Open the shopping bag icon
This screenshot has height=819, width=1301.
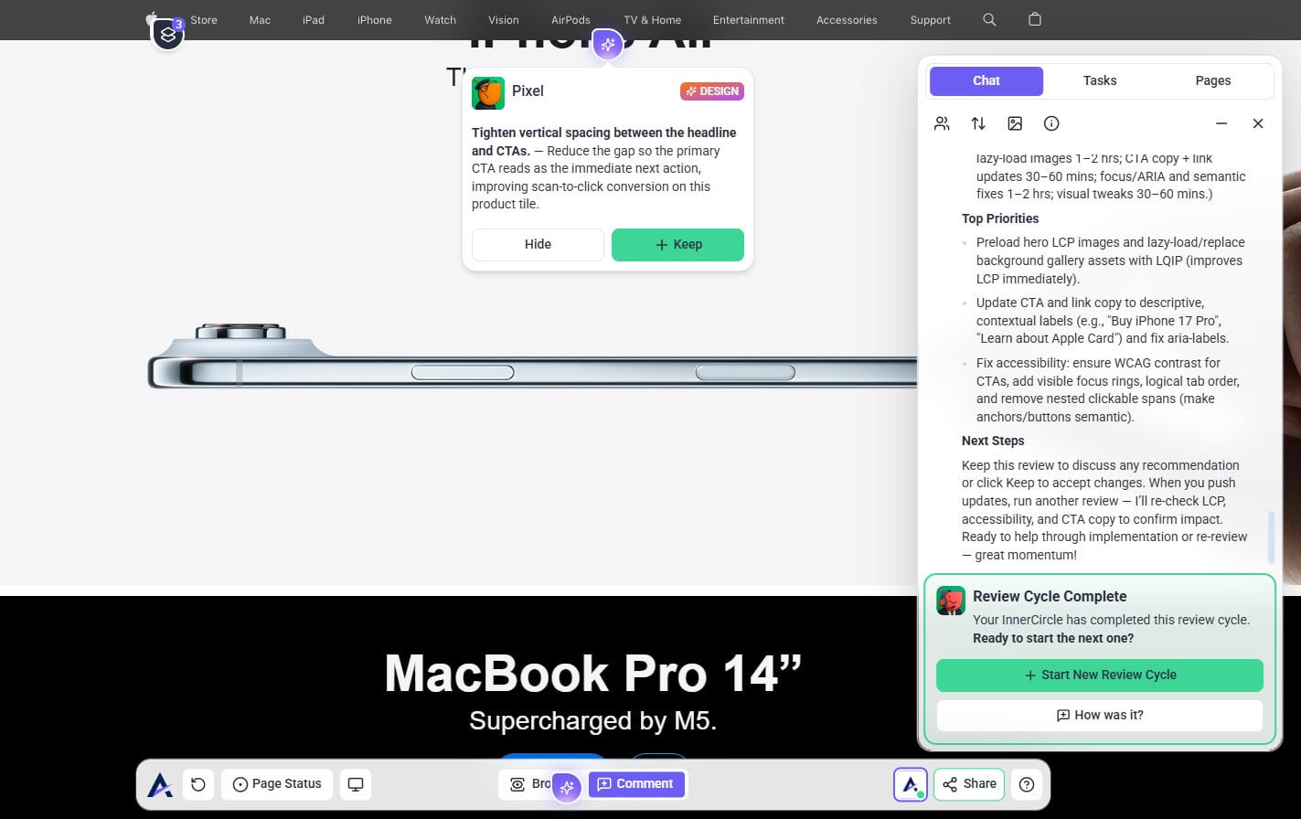click(1035, 19)
